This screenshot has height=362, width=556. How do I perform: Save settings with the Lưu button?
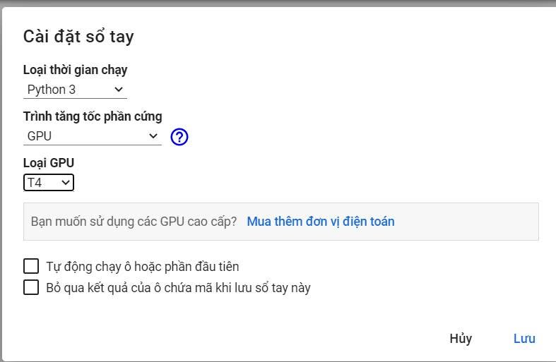point(524,339)
